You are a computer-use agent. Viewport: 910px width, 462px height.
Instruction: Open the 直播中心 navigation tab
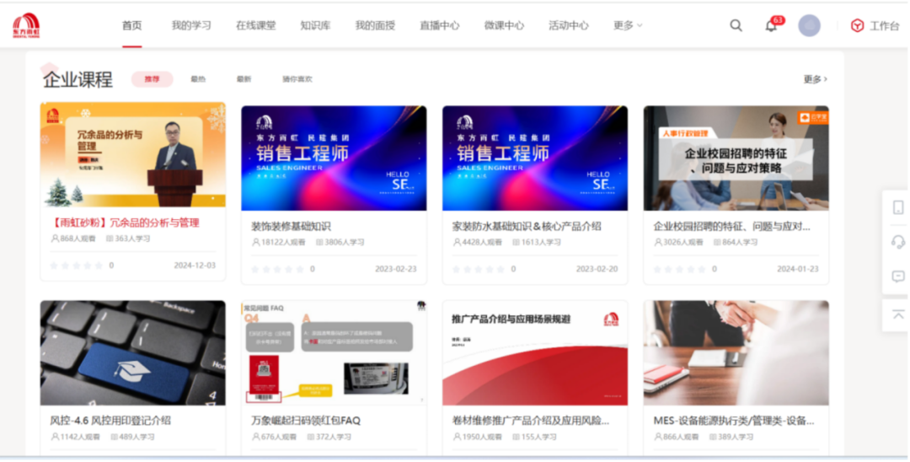439,25
